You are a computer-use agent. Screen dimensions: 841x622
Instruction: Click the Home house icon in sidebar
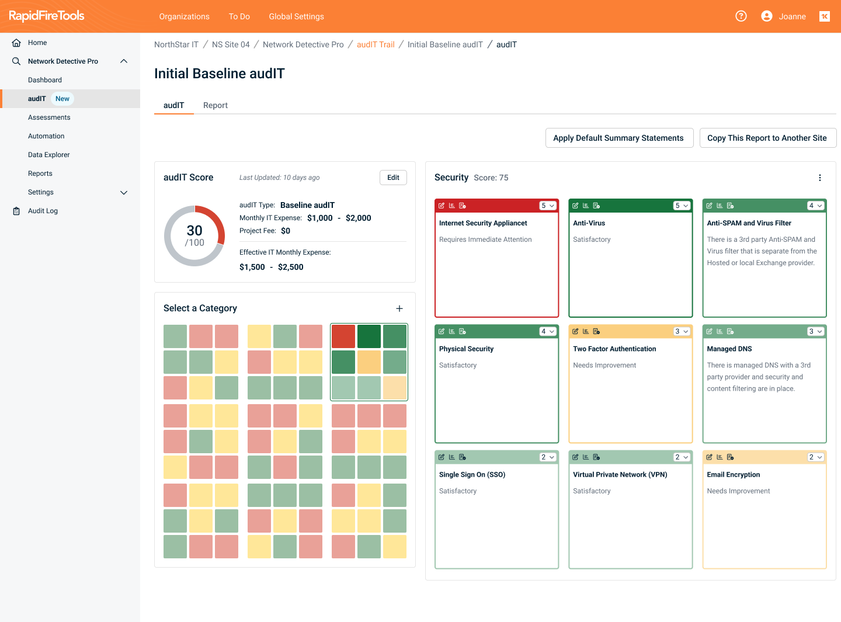16,43
